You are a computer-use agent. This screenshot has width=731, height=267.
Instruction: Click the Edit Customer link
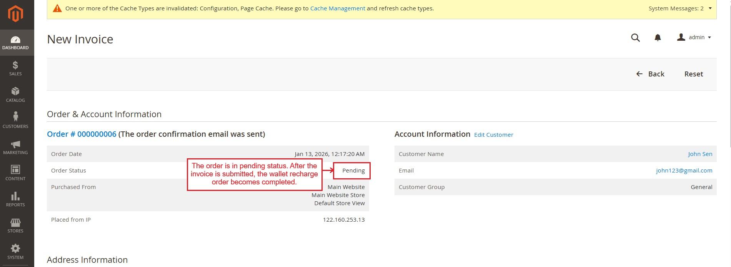[493, 135]
